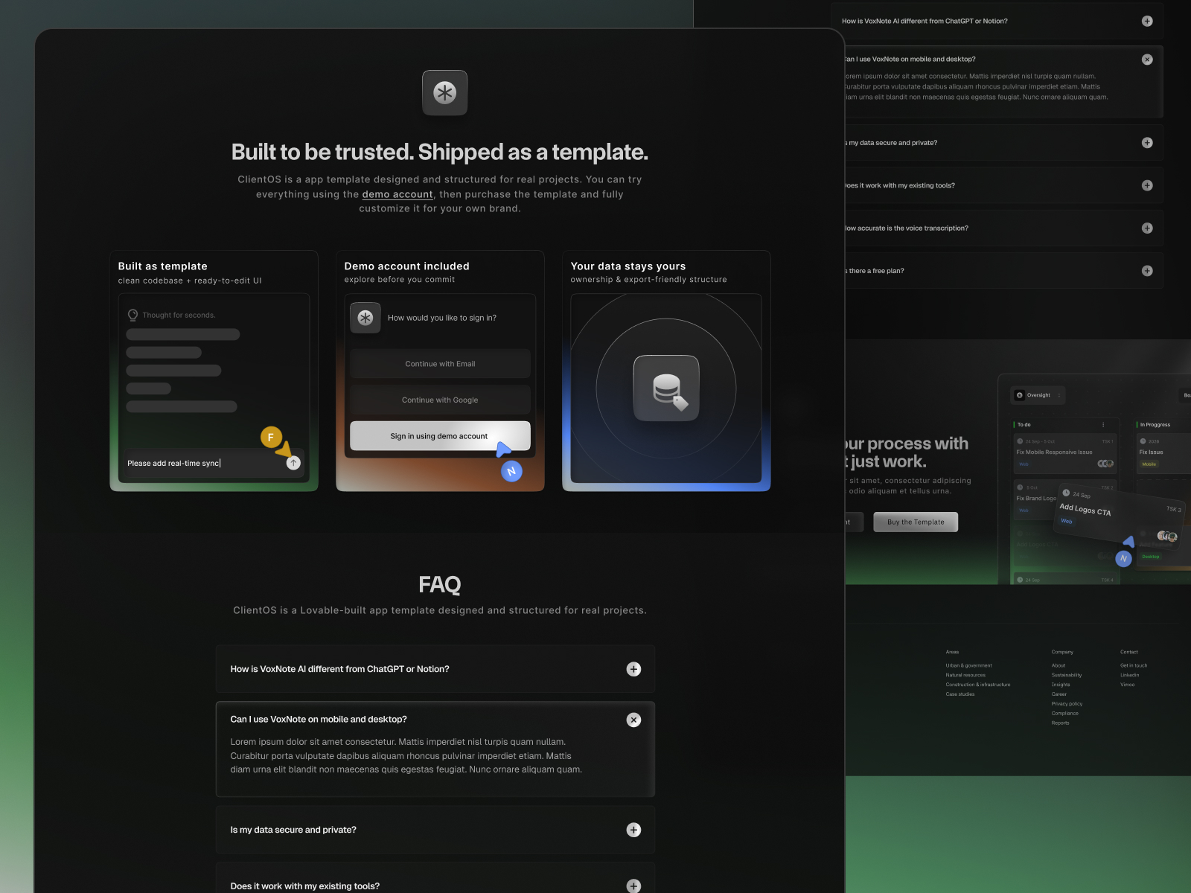Expand the background FAQ voice transcription accuracy row
The width and height of the screenshot is (1191, 893).
[x=1147, y=228]
